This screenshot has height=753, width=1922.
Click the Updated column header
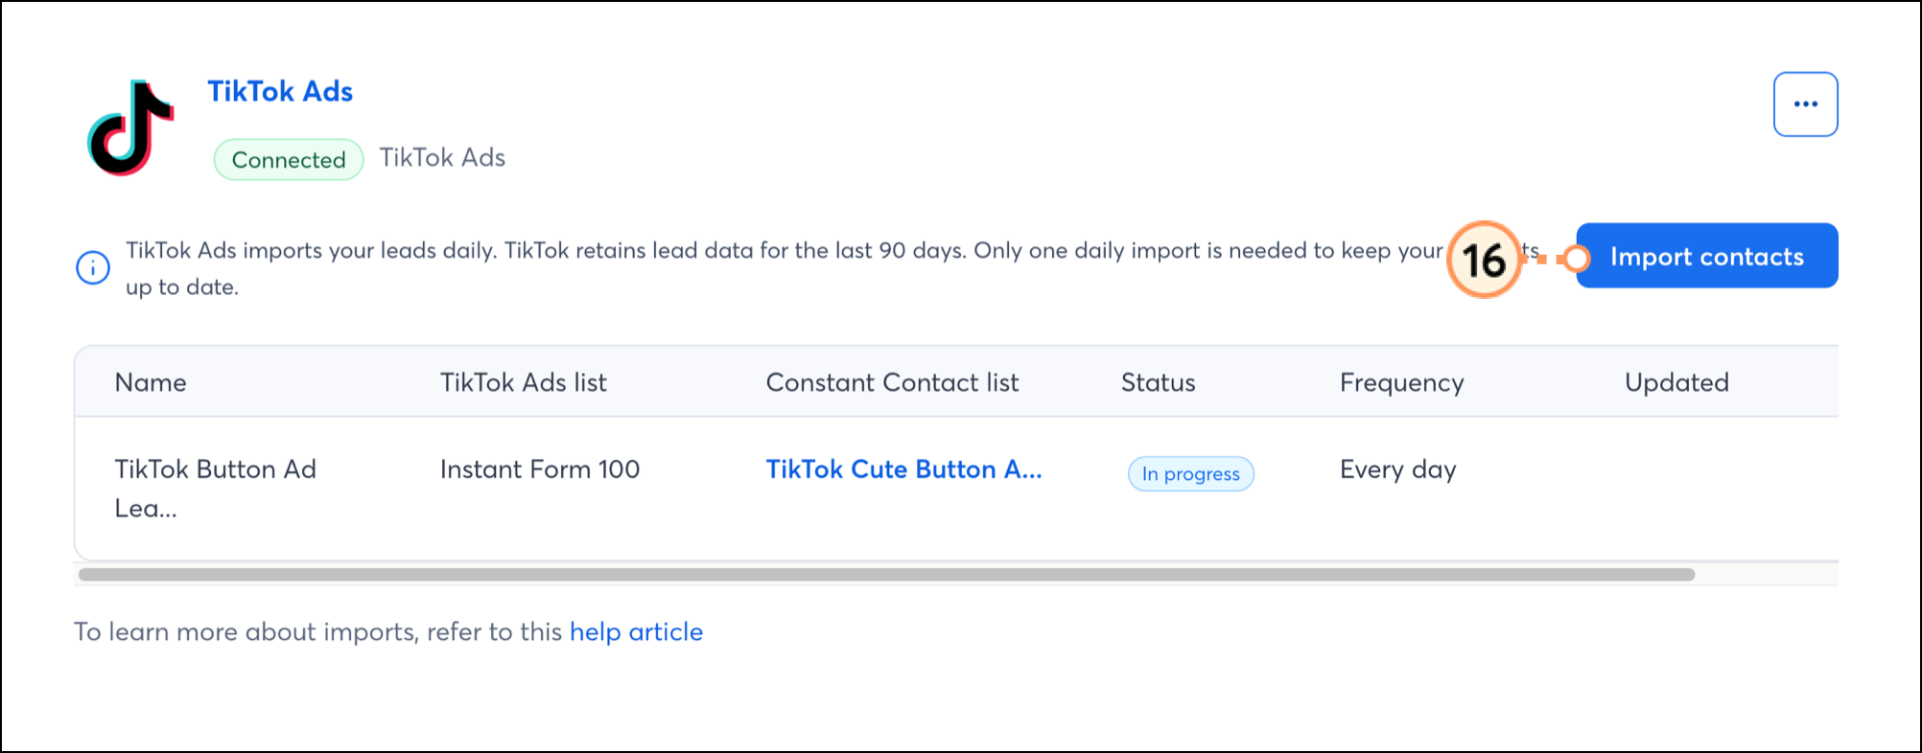(x=1676, y=381)
